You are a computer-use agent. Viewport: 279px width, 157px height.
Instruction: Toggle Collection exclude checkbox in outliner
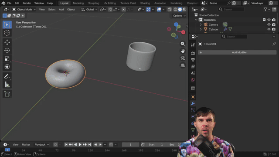click(x=264, y=20)
